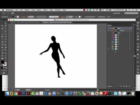The height and width of the screenshot is (105, 140).
Task: Select the Type tool
Action: point(6,29)
